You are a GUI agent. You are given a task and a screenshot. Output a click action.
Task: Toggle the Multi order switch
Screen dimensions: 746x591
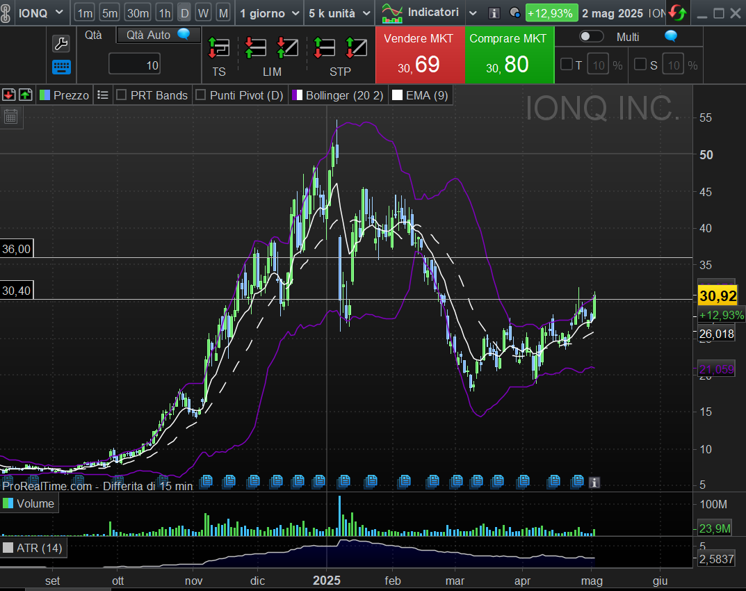(x=591, y=37)
